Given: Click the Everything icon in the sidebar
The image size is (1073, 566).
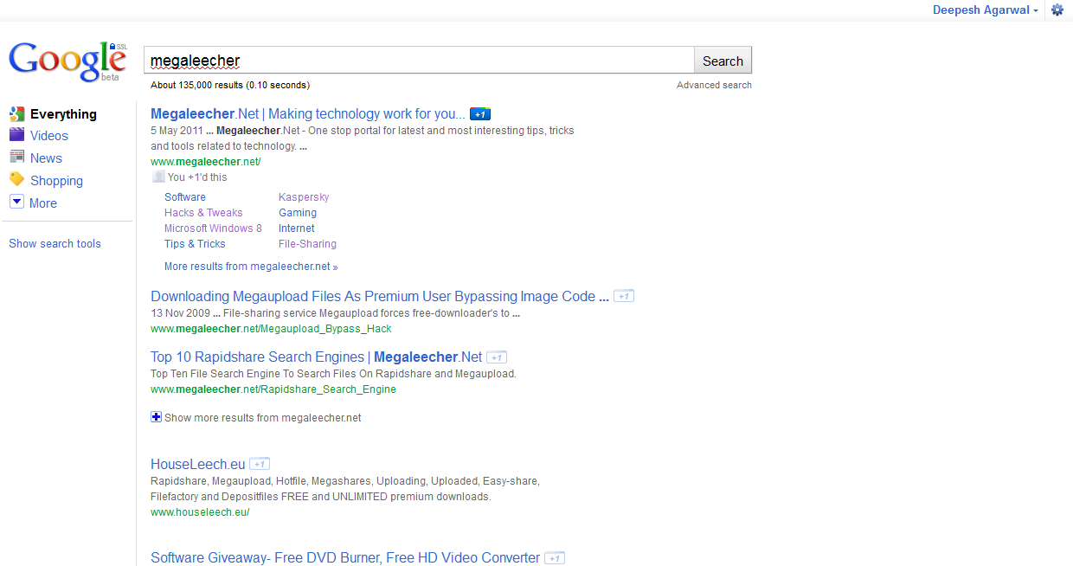Looking at the screenshot, I should coord(16,113).
